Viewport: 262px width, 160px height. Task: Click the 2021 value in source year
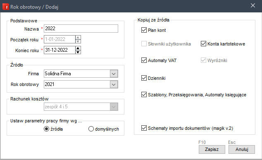tap(50, 84)
